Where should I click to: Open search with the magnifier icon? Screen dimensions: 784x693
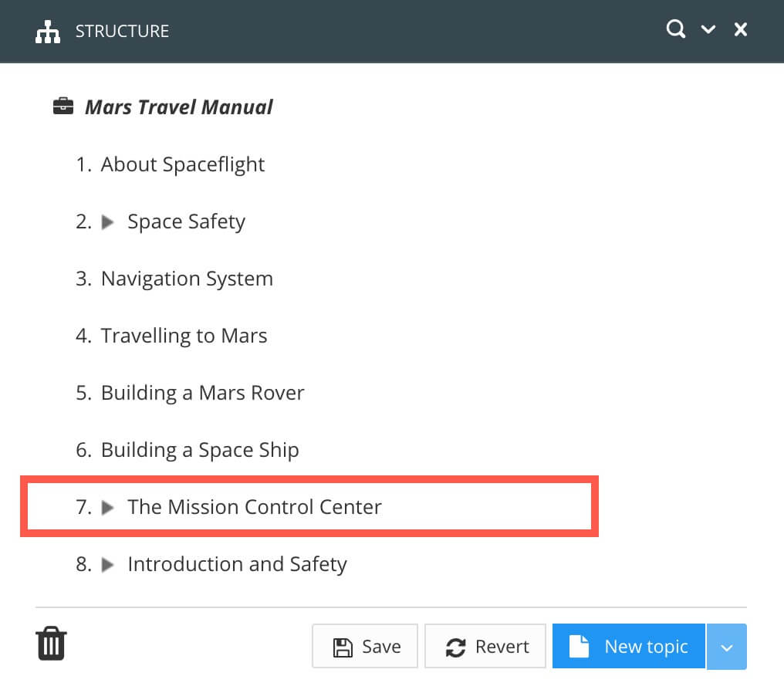[x=676, y=30]
